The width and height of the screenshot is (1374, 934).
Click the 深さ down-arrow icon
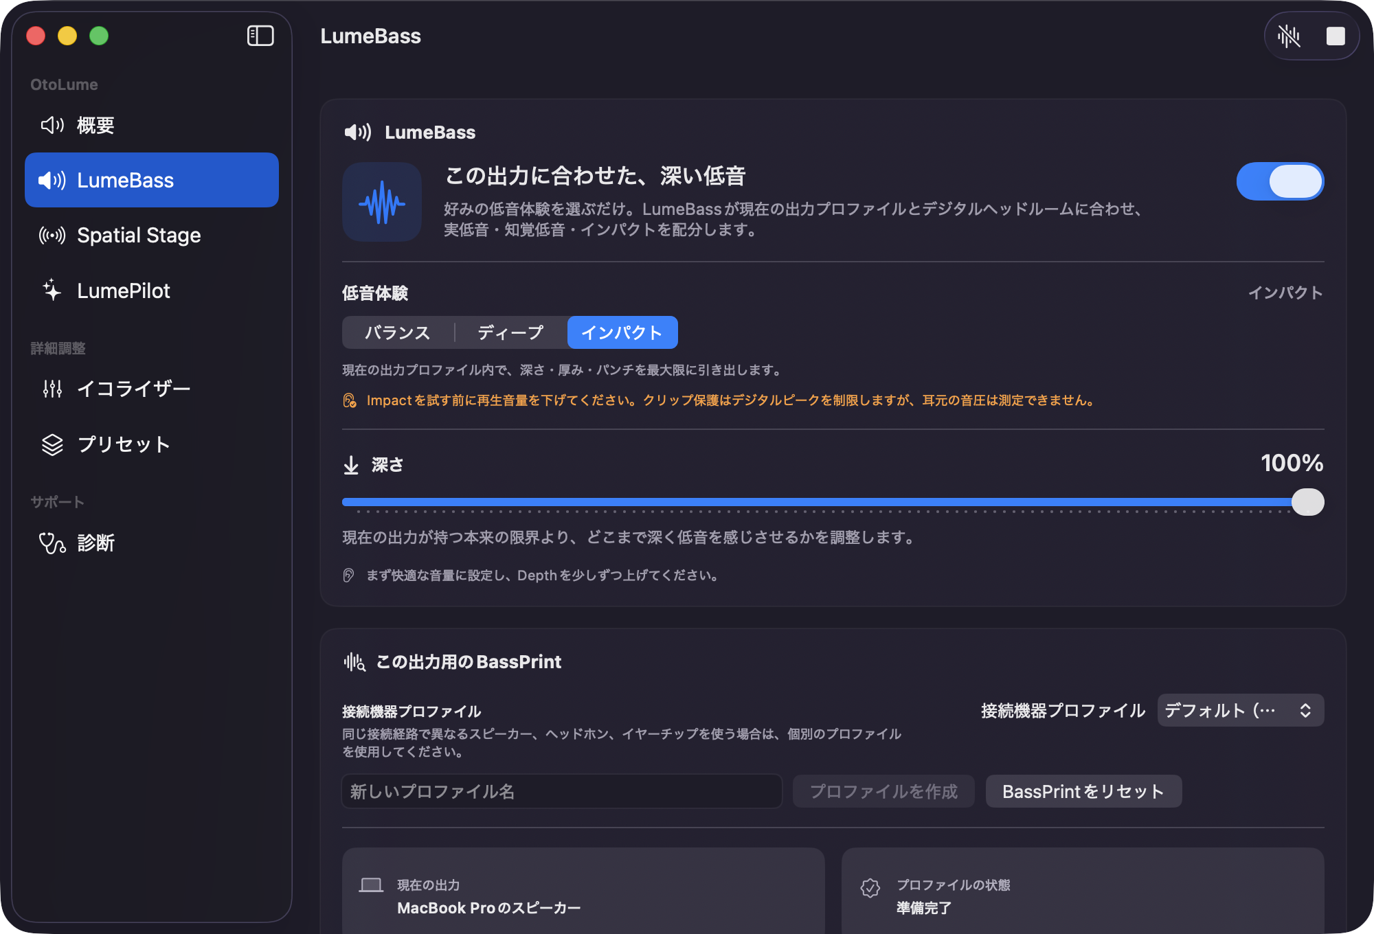click(351, 465)
